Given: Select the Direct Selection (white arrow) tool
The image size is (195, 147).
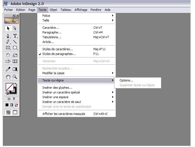Looking at the screenshot, I should [15, 28].
